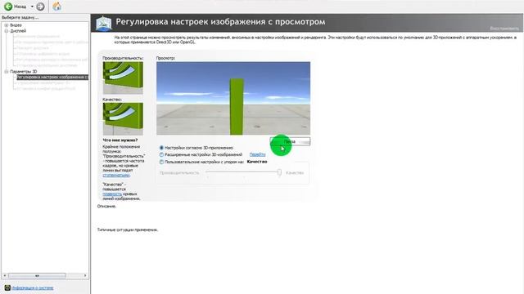Screen dimensions: 524x294
Task: Collapse the Дисплей tree node
Action: 6,31
